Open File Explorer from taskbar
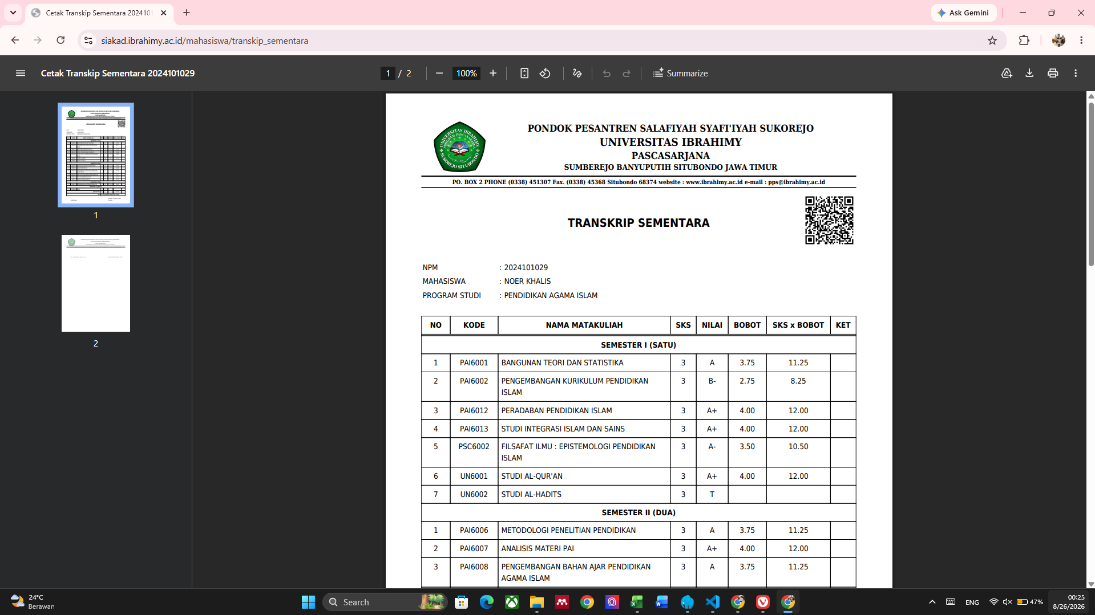The image size is (1095, 615). [536, 602]
